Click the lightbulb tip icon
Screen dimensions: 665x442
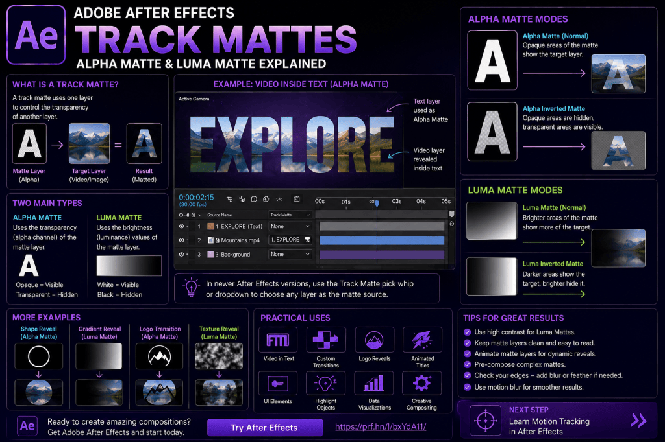(191, 288)
